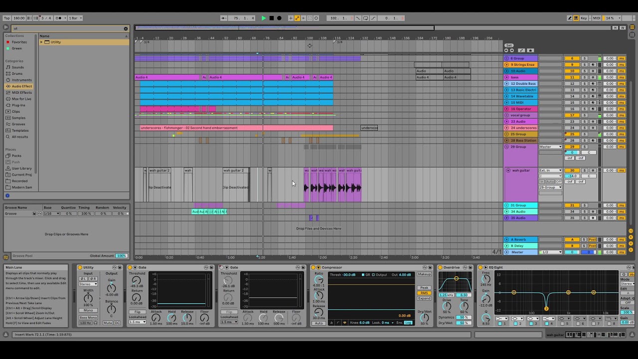The height and width of the screenshot is (359, 638).
Task: Select Peak mode in the Compressor
Action: [424, 288]
